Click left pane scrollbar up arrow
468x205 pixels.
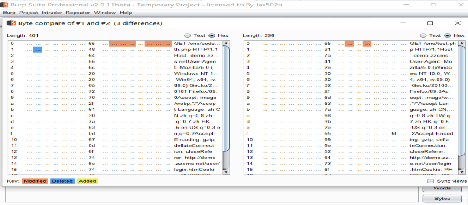click(x=226, y=44)
